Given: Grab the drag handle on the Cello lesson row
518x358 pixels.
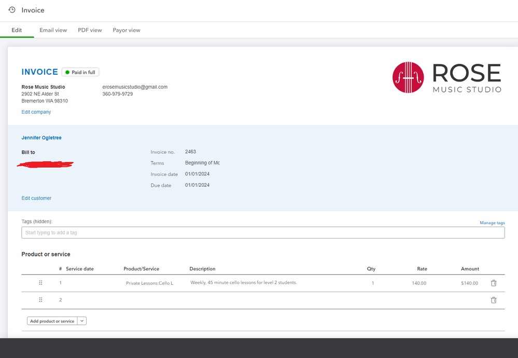Looking at the screenshot, I should (40, 283).
